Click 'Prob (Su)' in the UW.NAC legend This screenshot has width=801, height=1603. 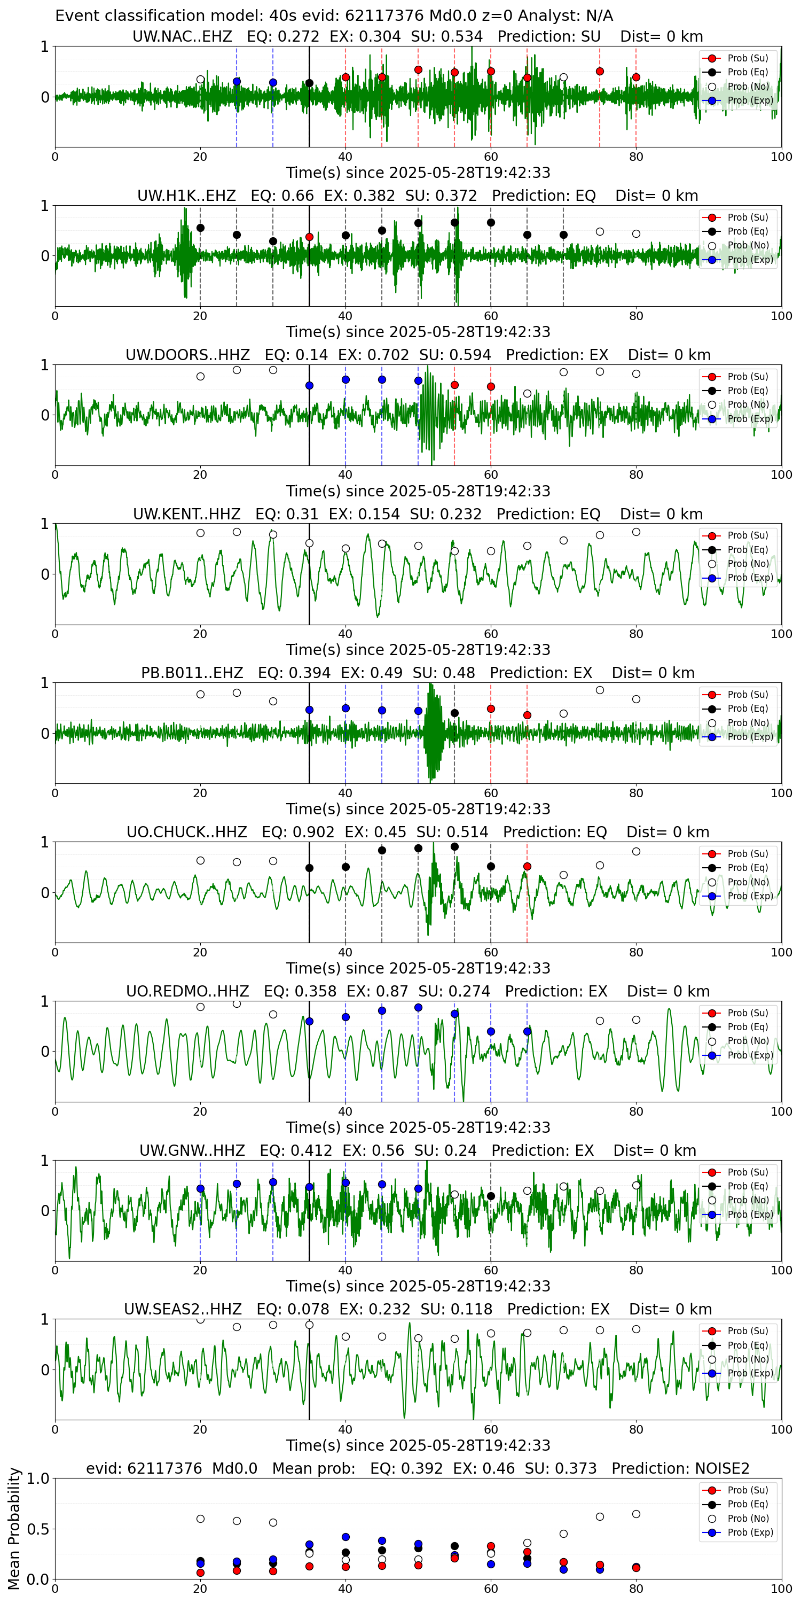click(748, 58)
